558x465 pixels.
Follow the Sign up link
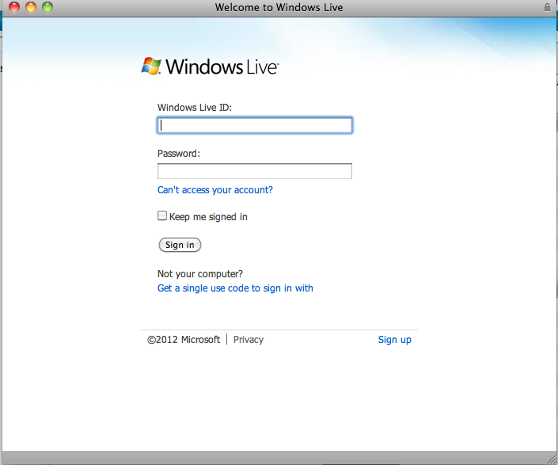pyautogui.click(x=395, y=340)
